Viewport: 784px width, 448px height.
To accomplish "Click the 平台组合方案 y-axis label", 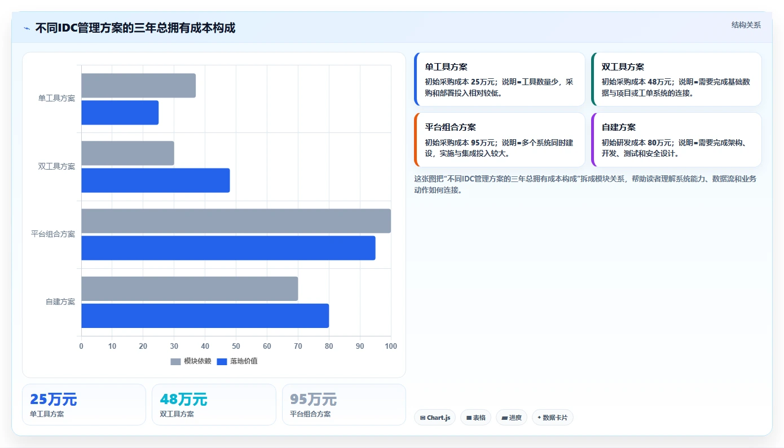I will coord(53,234).
